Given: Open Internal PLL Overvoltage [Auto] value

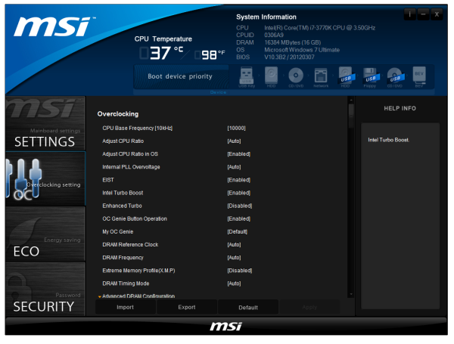Looking at the screenshot, I should (x=234, y=167).
